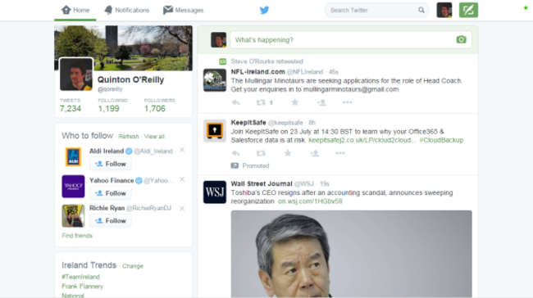Open KeepItSafe account name
The image size is (533, 298).
click(248, 123)
